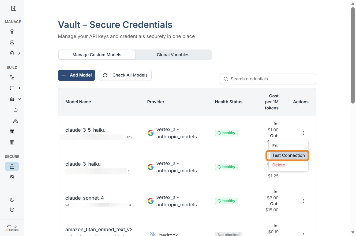Expand the collapsed sidebar panel
Screen dimensions: 356x236
click(14, 8)
